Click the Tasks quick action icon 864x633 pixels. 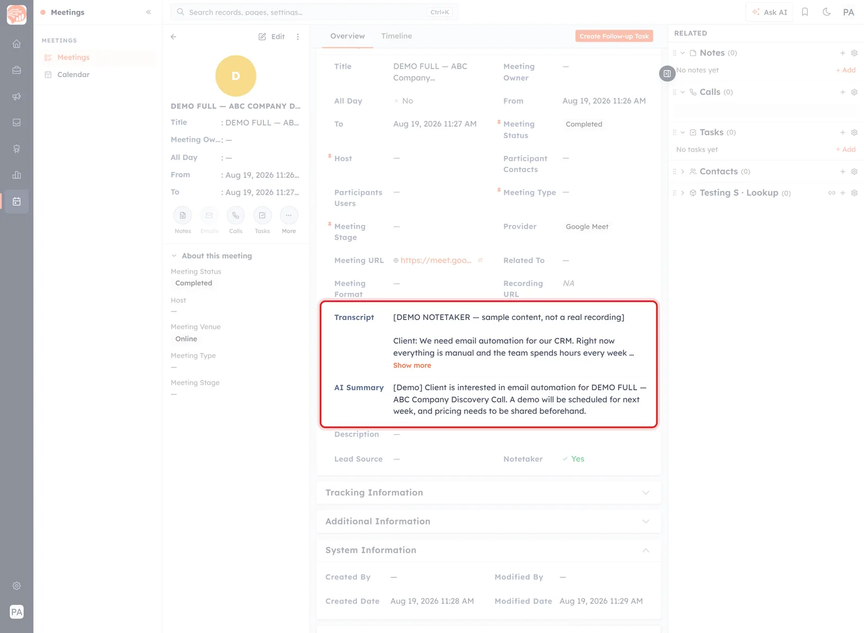click(x=262, y=215)
